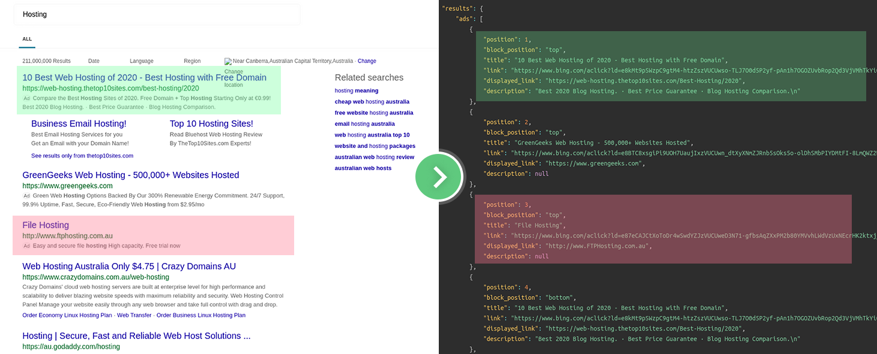Open the Business Email Hosting! sublink
This screenshot has height=354, width=877.
coord(79,123)
